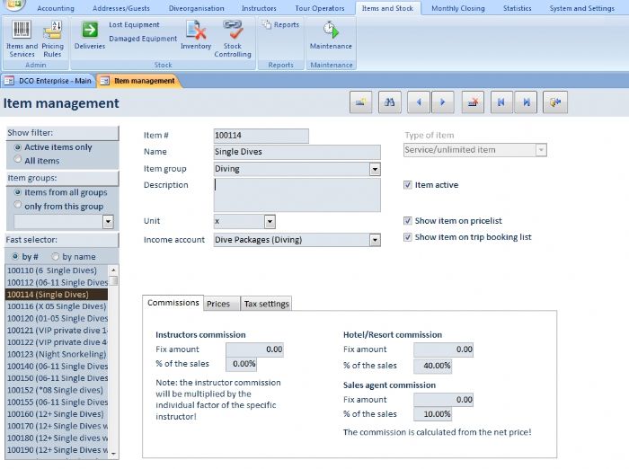Go to the next item record
Image resolution: width=629 pixels, height=469 pixels.
click(442, 102)
